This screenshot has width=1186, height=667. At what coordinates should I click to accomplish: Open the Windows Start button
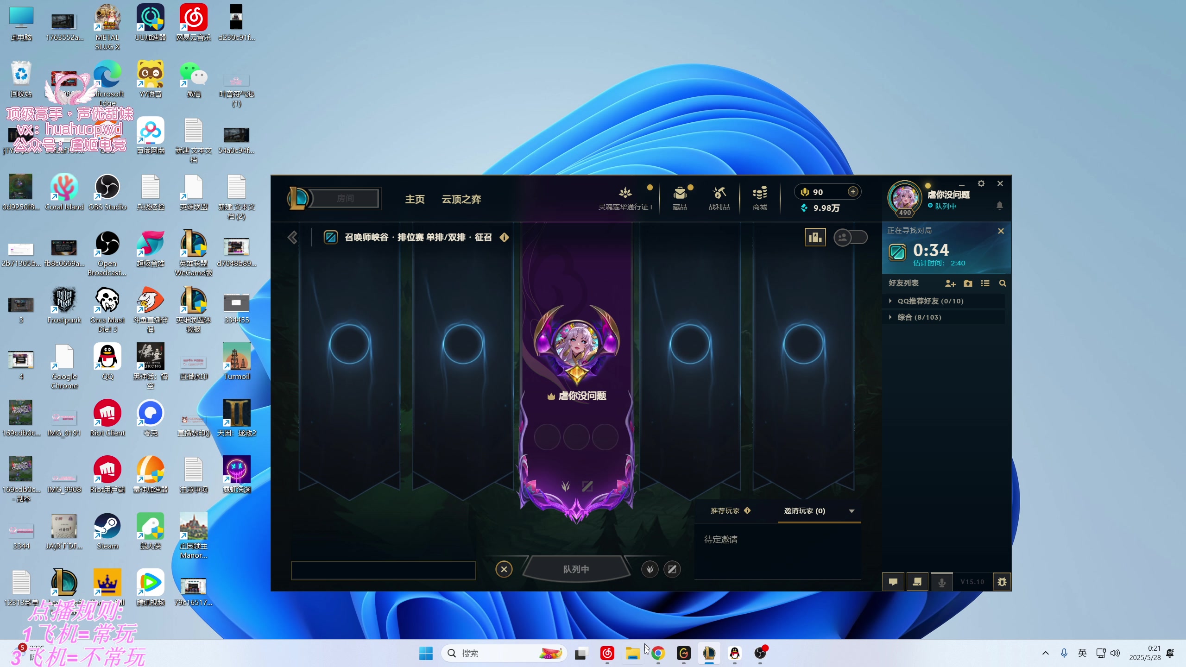425,653
